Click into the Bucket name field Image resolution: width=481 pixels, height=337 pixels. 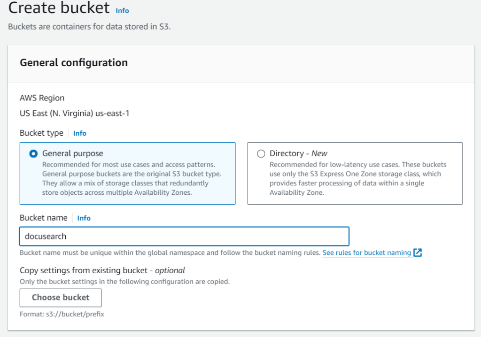pyautogui.click(x=184, y=237)
